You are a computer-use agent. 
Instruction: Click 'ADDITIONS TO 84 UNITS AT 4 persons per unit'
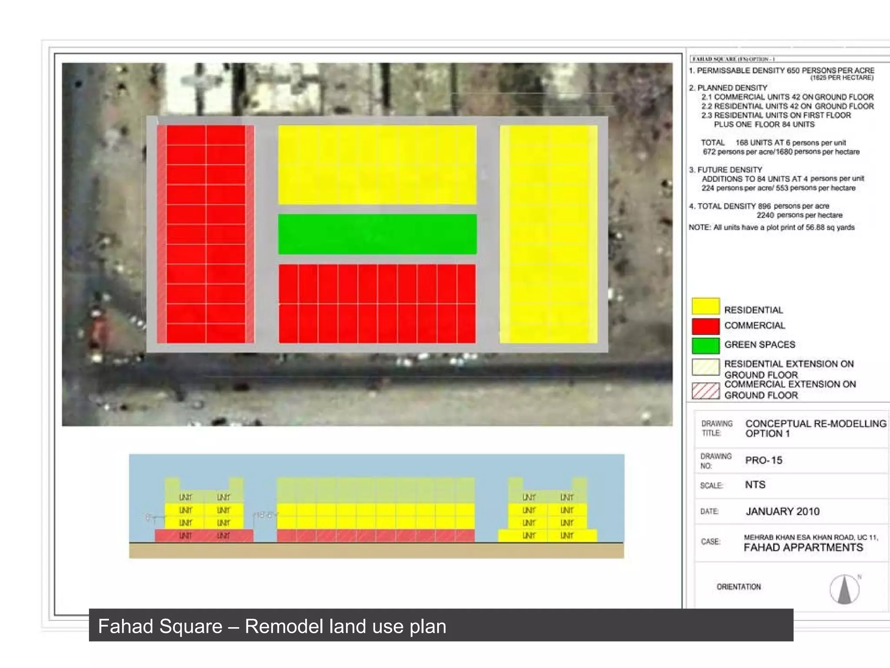783,179
